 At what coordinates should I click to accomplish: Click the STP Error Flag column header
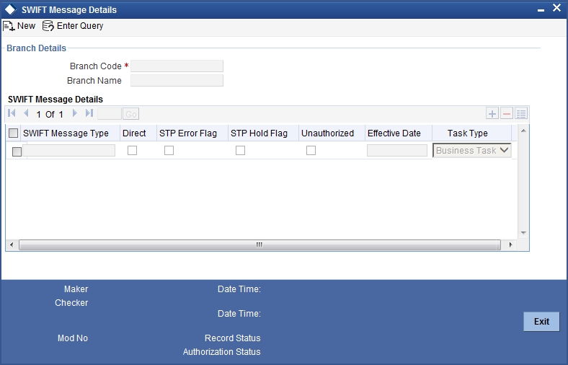[x=188, y=133]
